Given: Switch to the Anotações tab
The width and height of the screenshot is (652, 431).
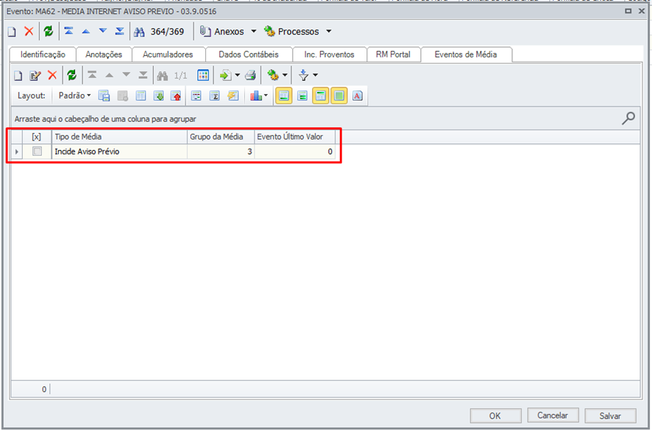Looking at the screenshot, I should tap(104, 54).
